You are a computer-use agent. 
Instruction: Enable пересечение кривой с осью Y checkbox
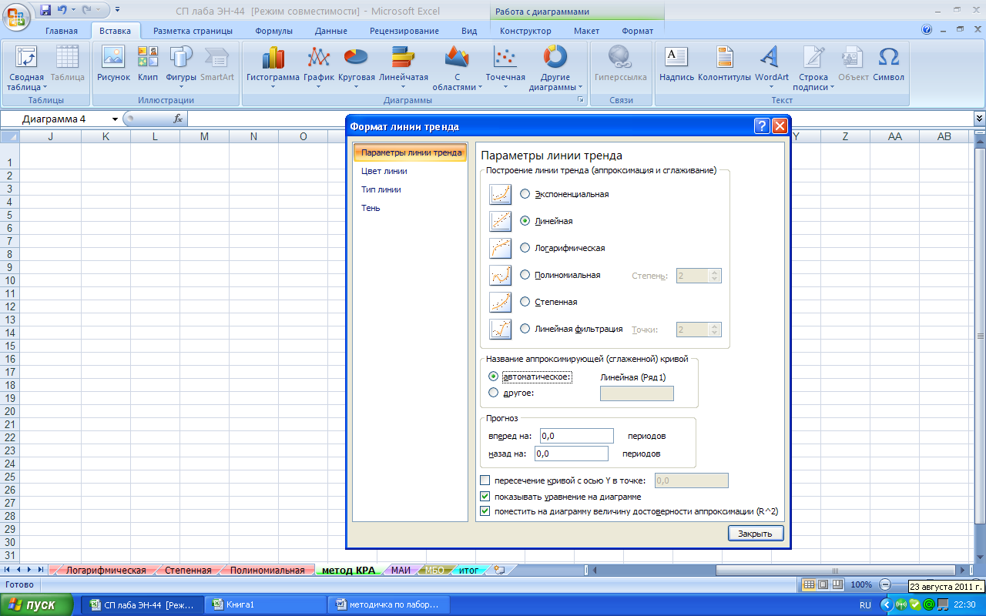(485, 480)
